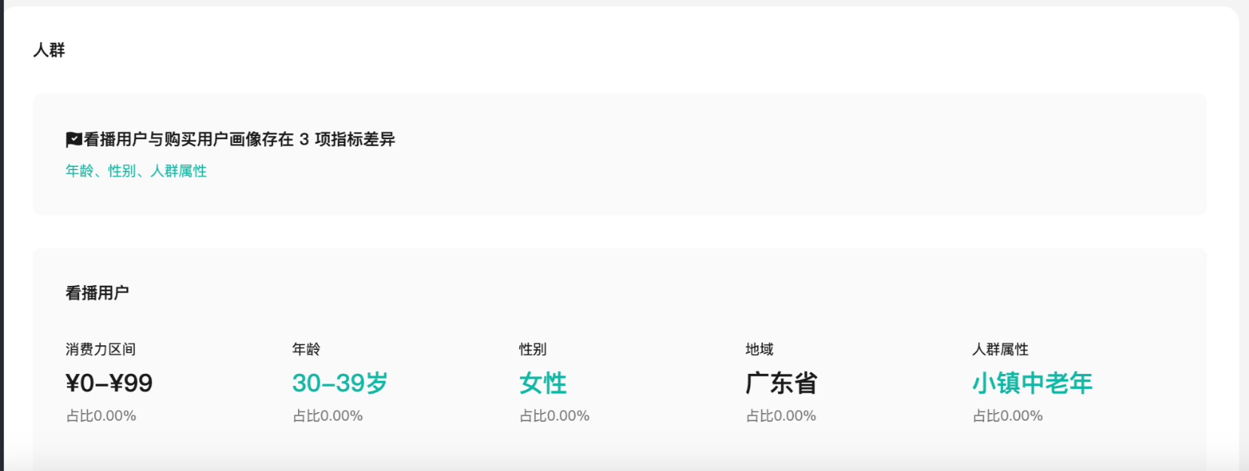
Task: Click the 人群属性 label above 小镇中老年
Action: tap(1000, 349)
